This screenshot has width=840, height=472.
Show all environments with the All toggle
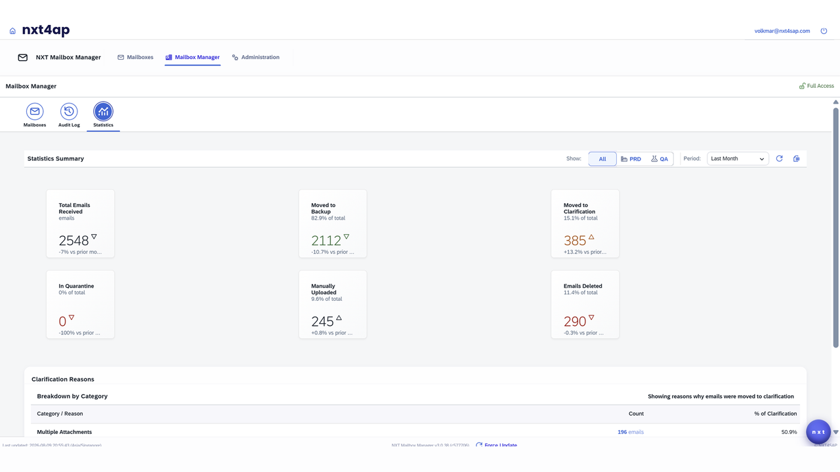[602, 159]
